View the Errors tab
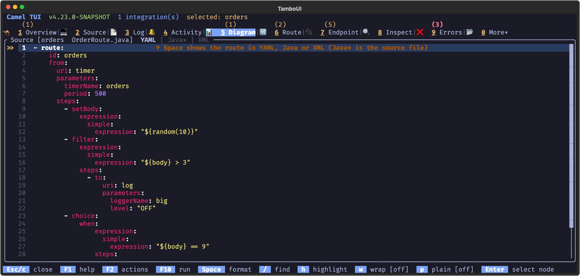This screenshot has height=276, width=580. pos(447,32)
